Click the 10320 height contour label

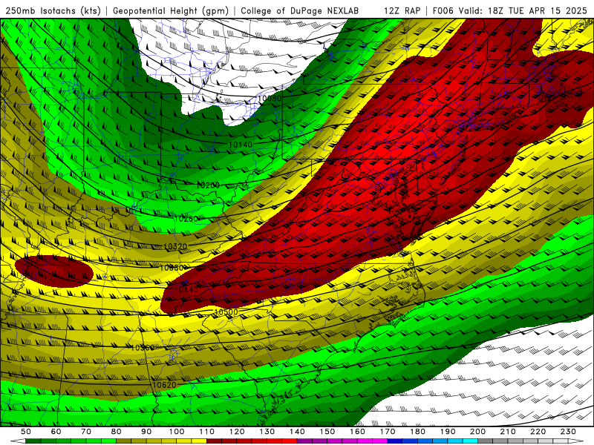[x=175, y=246]
